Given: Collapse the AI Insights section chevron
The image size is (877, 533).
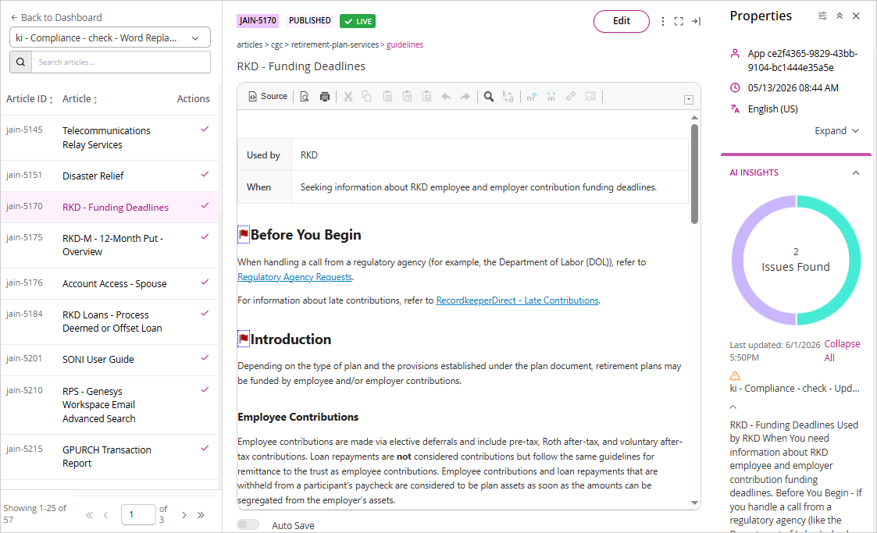Looking at the screenshot, I should 856,172.
